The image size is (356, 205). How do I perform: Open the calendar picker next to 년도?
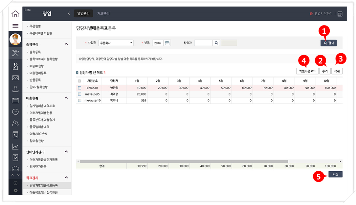(167, 43)
